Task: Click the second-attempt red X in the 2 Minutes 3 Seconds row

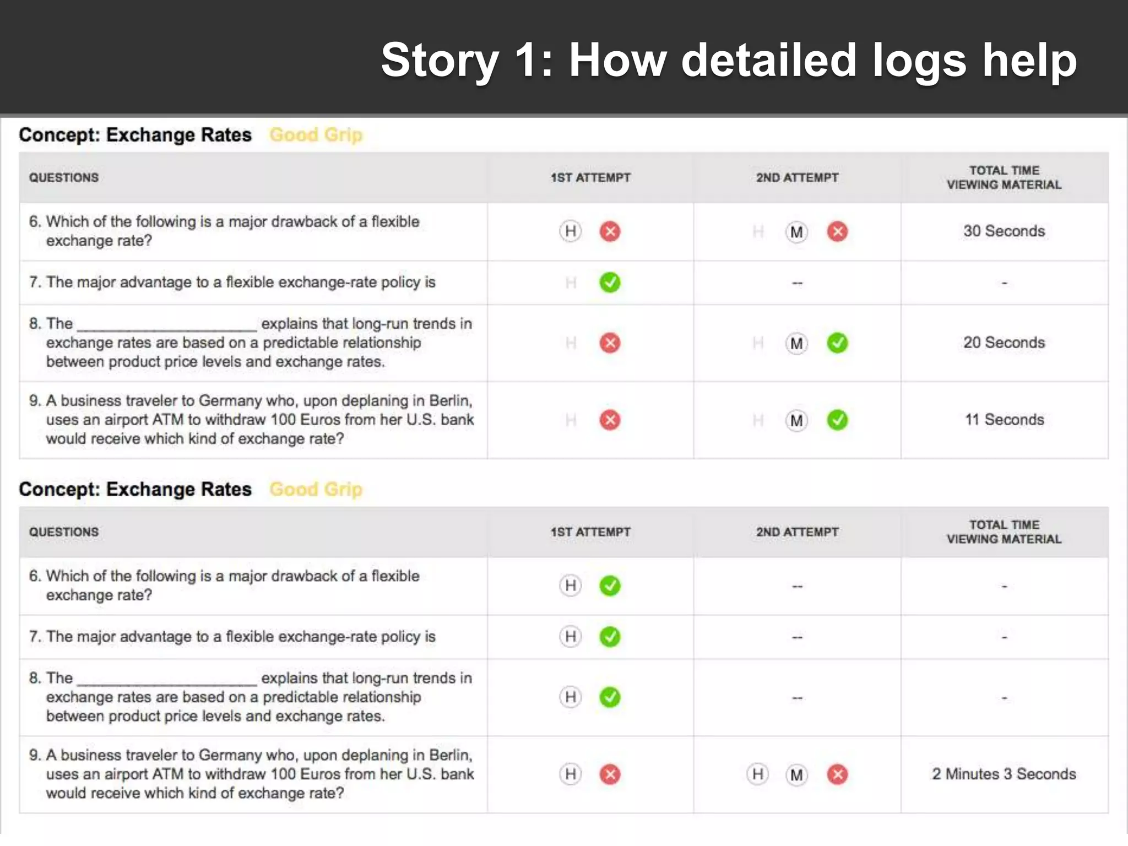Action: click(x=837, y=774)
